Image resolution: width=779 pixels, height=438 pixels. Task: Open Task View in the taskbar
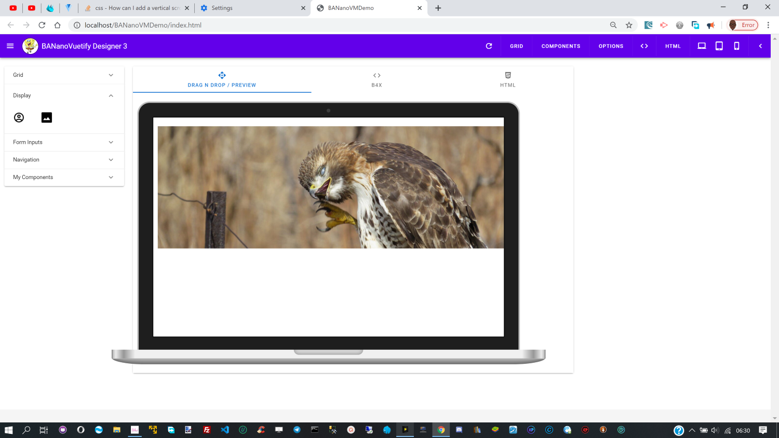[x=44, y=430]
